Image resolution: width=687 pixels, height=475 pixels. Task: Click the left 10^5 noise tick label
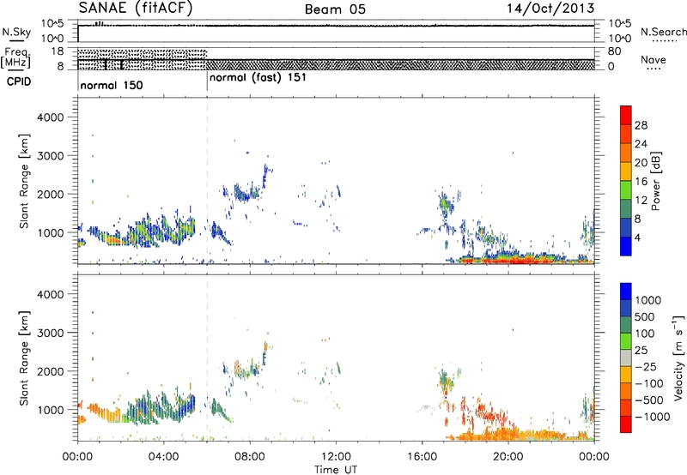[x=52, y=24]
